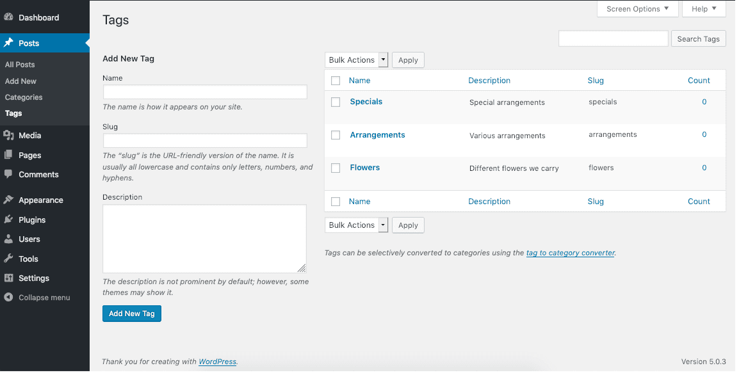
Task: Click inside the Search Tags field
Action: point(613,38)
